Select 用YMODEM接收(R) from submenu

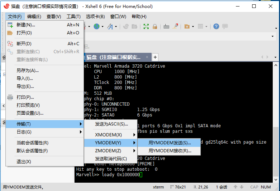tap(170, 151)
